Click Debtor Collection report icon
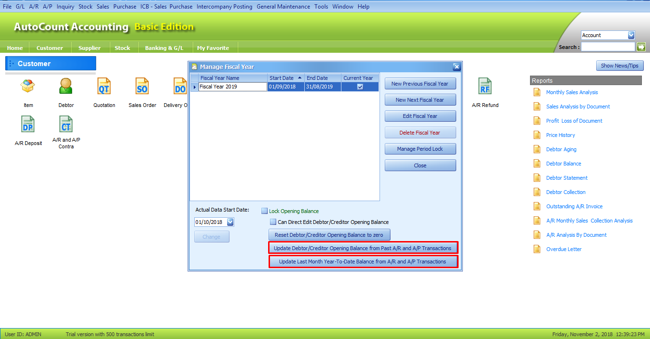 537,192
